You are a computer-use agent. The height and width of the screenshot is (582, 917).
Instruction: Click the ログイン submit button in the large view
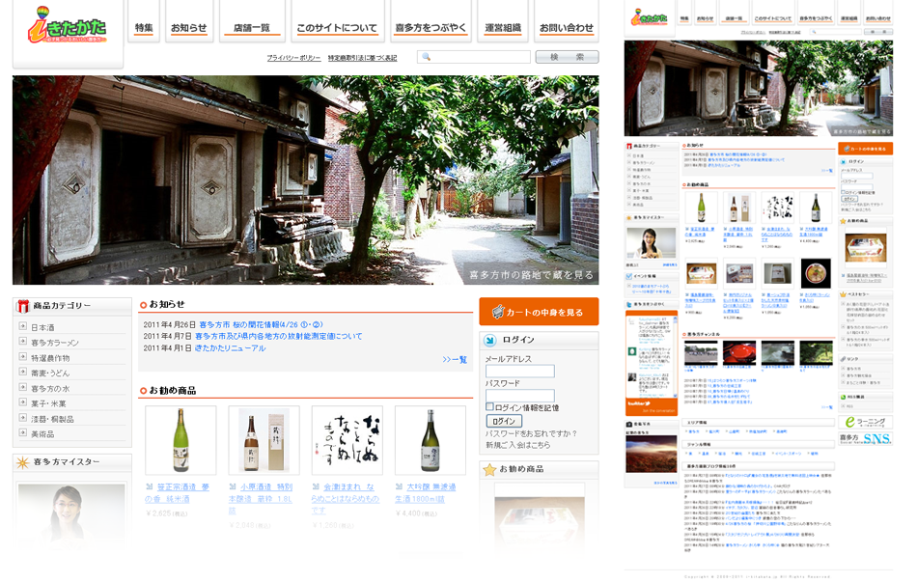point(504,421)
